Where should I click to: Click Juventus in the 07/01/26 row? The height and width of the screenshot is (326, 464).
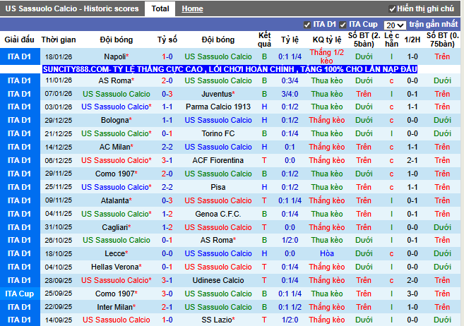217,94
